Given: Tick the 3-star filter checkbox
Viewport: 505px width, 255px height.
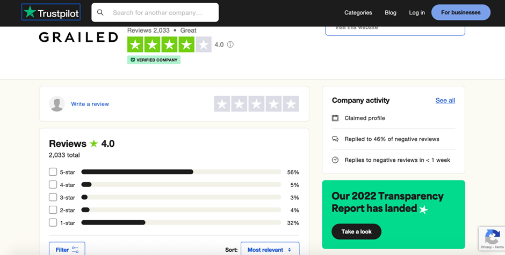Looking at the screenshot, I should tap(53, 197).
